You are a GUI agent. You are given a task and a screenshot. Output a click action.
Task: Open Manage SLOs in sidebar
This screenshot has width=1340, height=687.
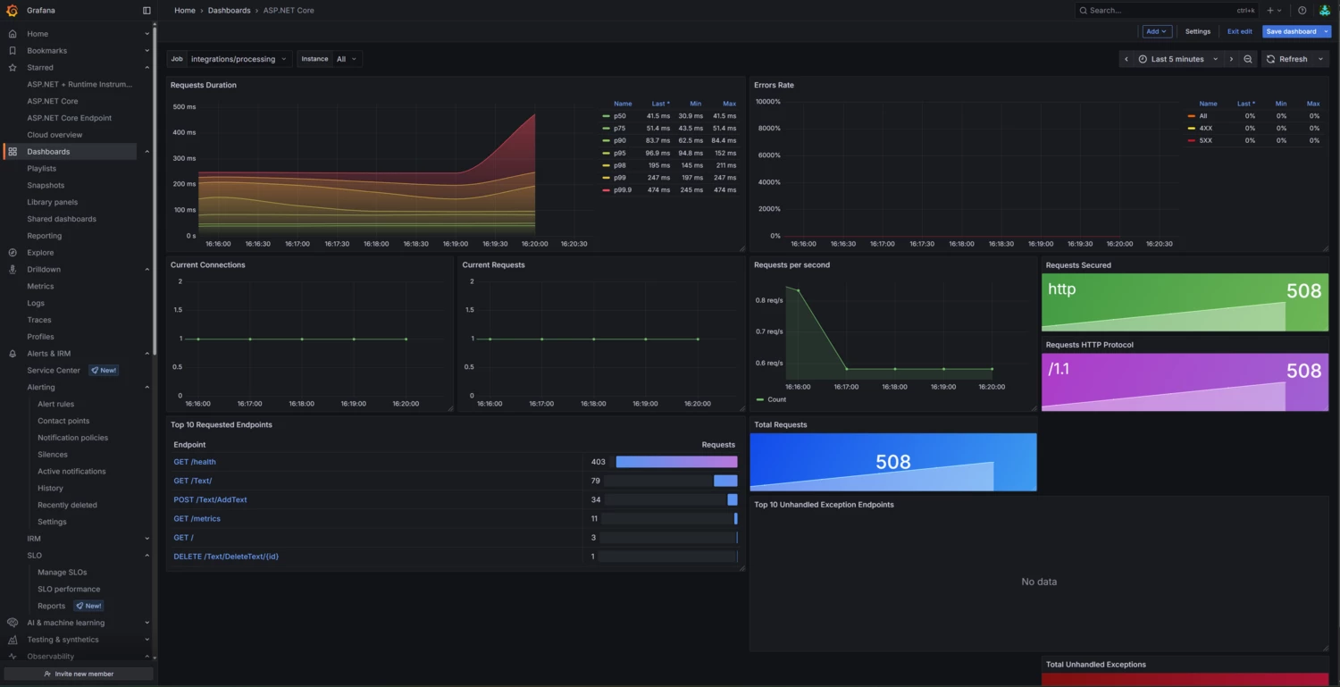point(63,573)
